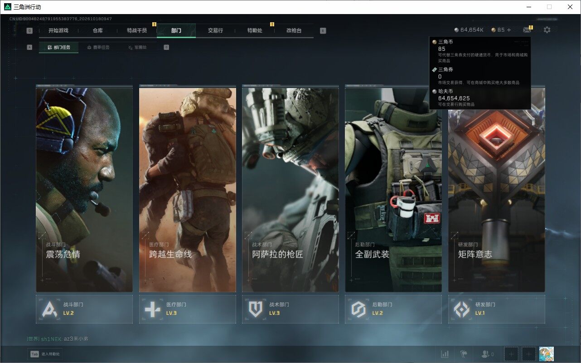
Task: Click the E key hint button
Action: click(323, 31)
